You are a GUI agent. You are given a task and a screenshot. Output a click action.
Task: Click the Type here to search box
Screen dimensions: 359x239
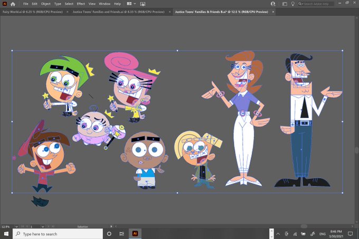58,234
